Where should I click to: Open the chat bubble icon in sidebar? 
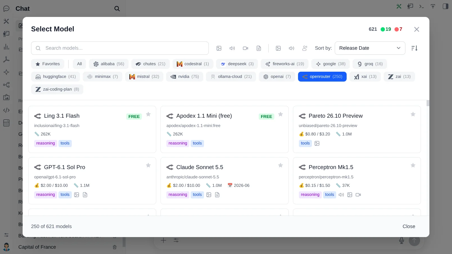coord(6,9)
